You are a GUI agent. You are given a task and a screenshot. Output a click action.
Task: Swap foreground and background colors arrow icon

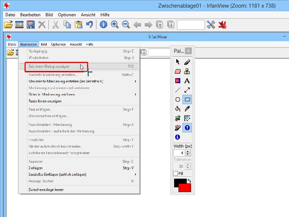(189, 181)
